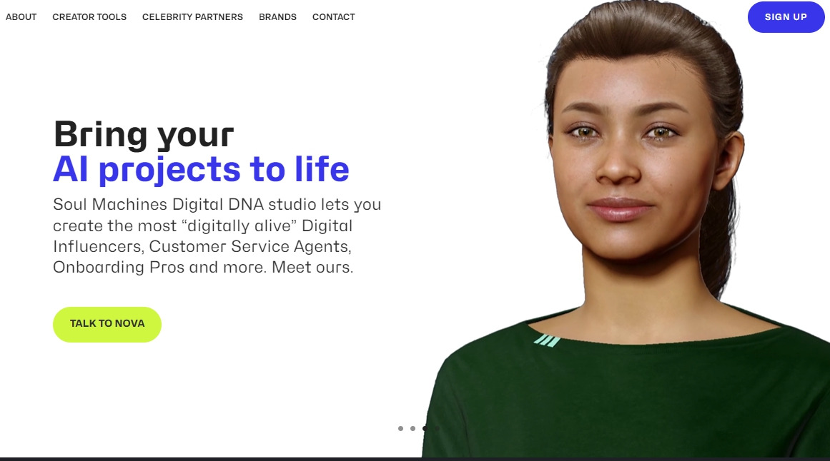Click the blue Sign Up button
Image resolution: width=830 pixels, height=461 pixels.
click(786, 17)
